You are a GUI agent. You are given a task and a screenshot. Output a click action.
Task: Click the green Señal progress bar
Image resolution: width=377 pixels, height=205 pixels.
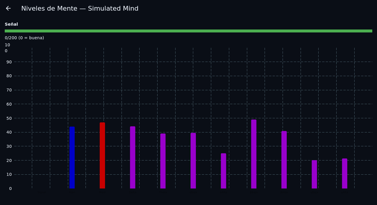pos(188,31)
